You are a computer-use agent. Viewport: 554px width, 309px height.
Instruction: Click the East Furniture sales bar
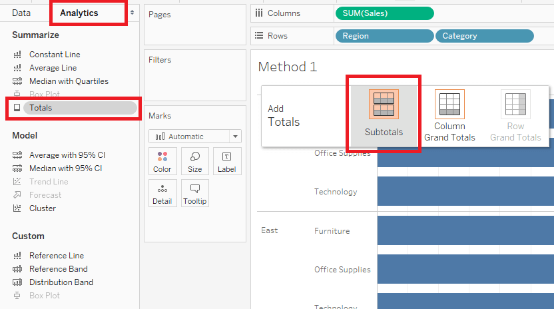(x=465, y=230)
